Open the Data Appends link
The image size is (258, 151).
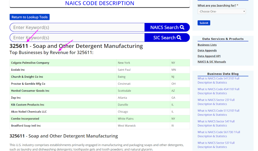click(207, 51)
